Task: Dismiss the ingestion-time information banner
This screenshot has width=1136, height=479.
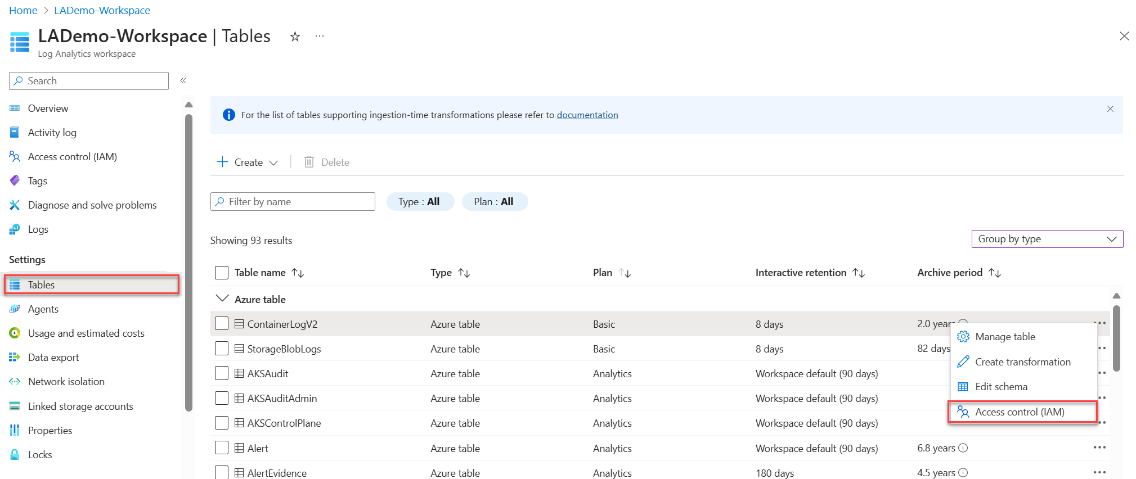Action: tap(1110, 109)
